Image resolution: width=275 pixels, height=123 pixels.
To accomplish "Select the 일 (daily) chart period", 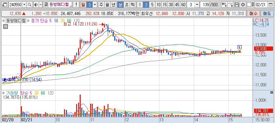I will click(x=83, y=5).
